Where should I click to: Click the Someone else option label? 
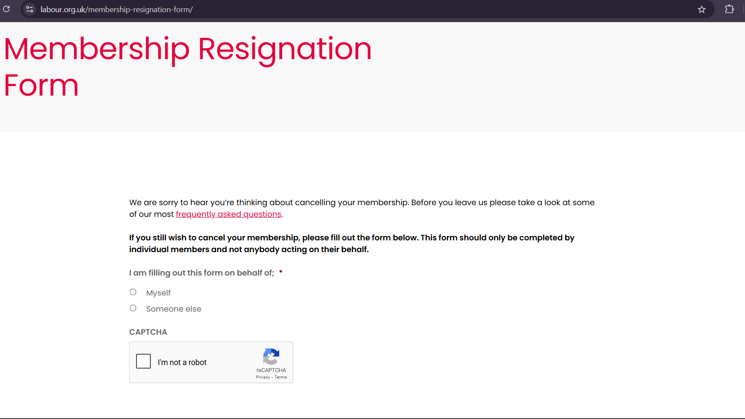(173, 309)
